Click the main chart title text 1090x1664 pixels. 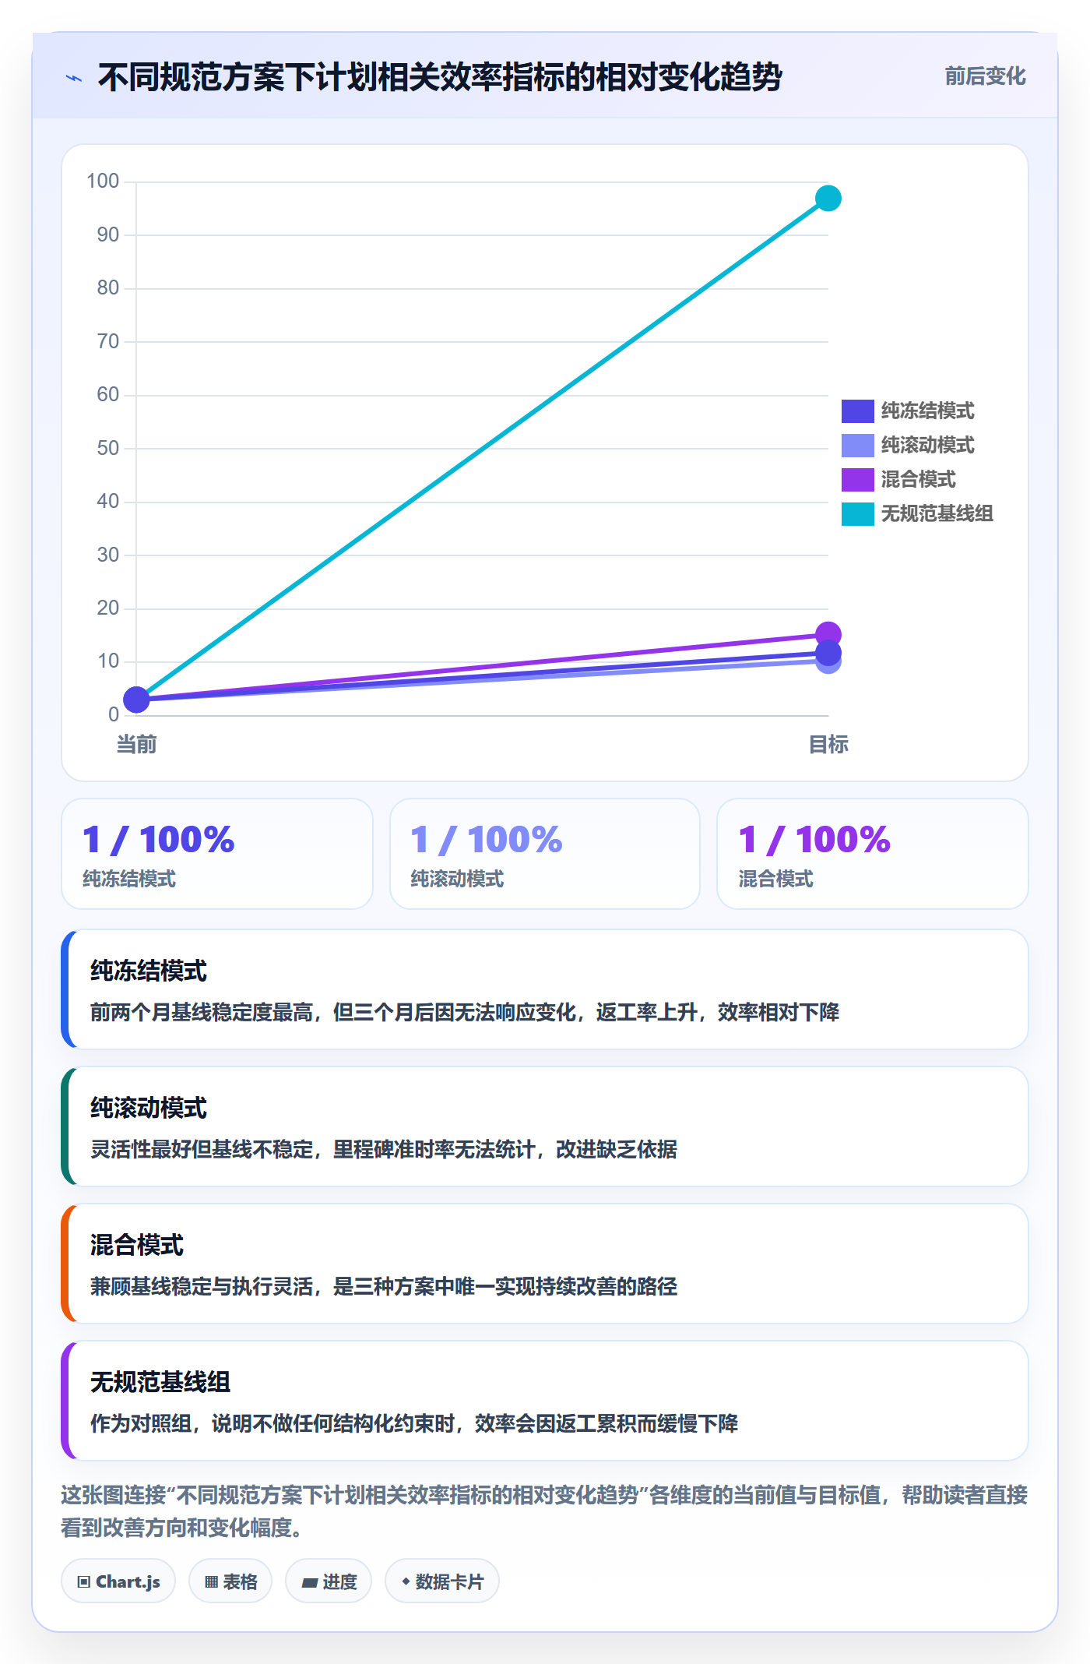click(440, 78)
